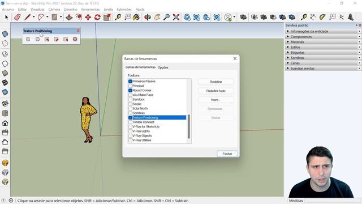The width and height of the screenshot is (362, 204).
Task: Activate the Line pencil tool
Action: tap(28, 18)
